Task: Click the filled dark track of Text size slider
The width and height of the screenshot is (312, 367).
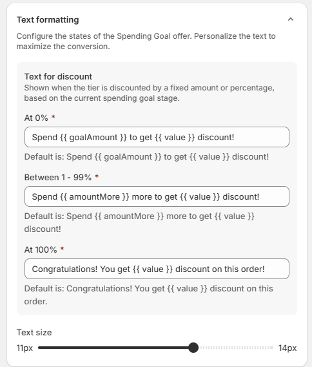Action: coord(113,348)
